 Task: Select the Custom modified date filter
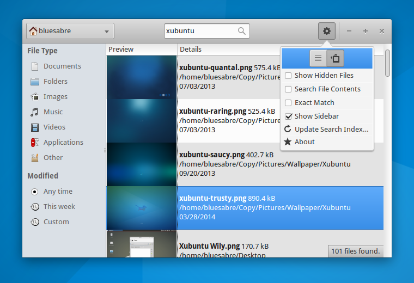pyautogui.click(x=50, y=222)
